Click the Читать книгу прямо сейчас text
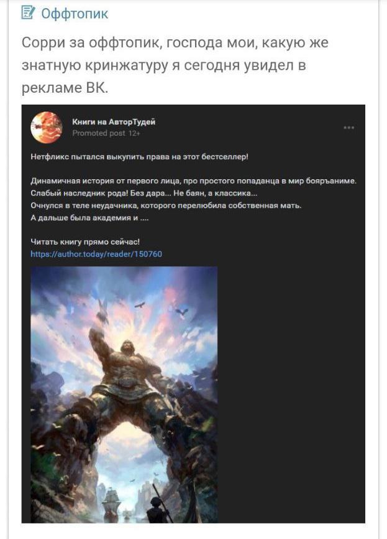The height and width of the screenshot is (539, 387). tap(85, 241)
